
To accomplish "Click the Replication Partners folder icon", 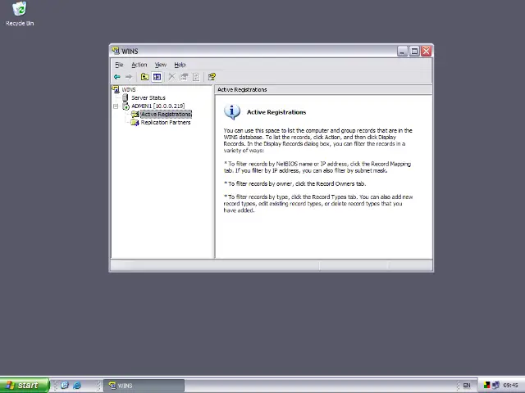I will click(x=135, y=123).
